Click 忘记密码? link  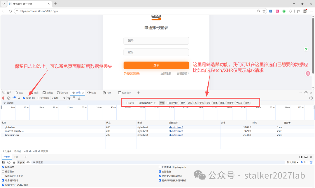[183, 74]
